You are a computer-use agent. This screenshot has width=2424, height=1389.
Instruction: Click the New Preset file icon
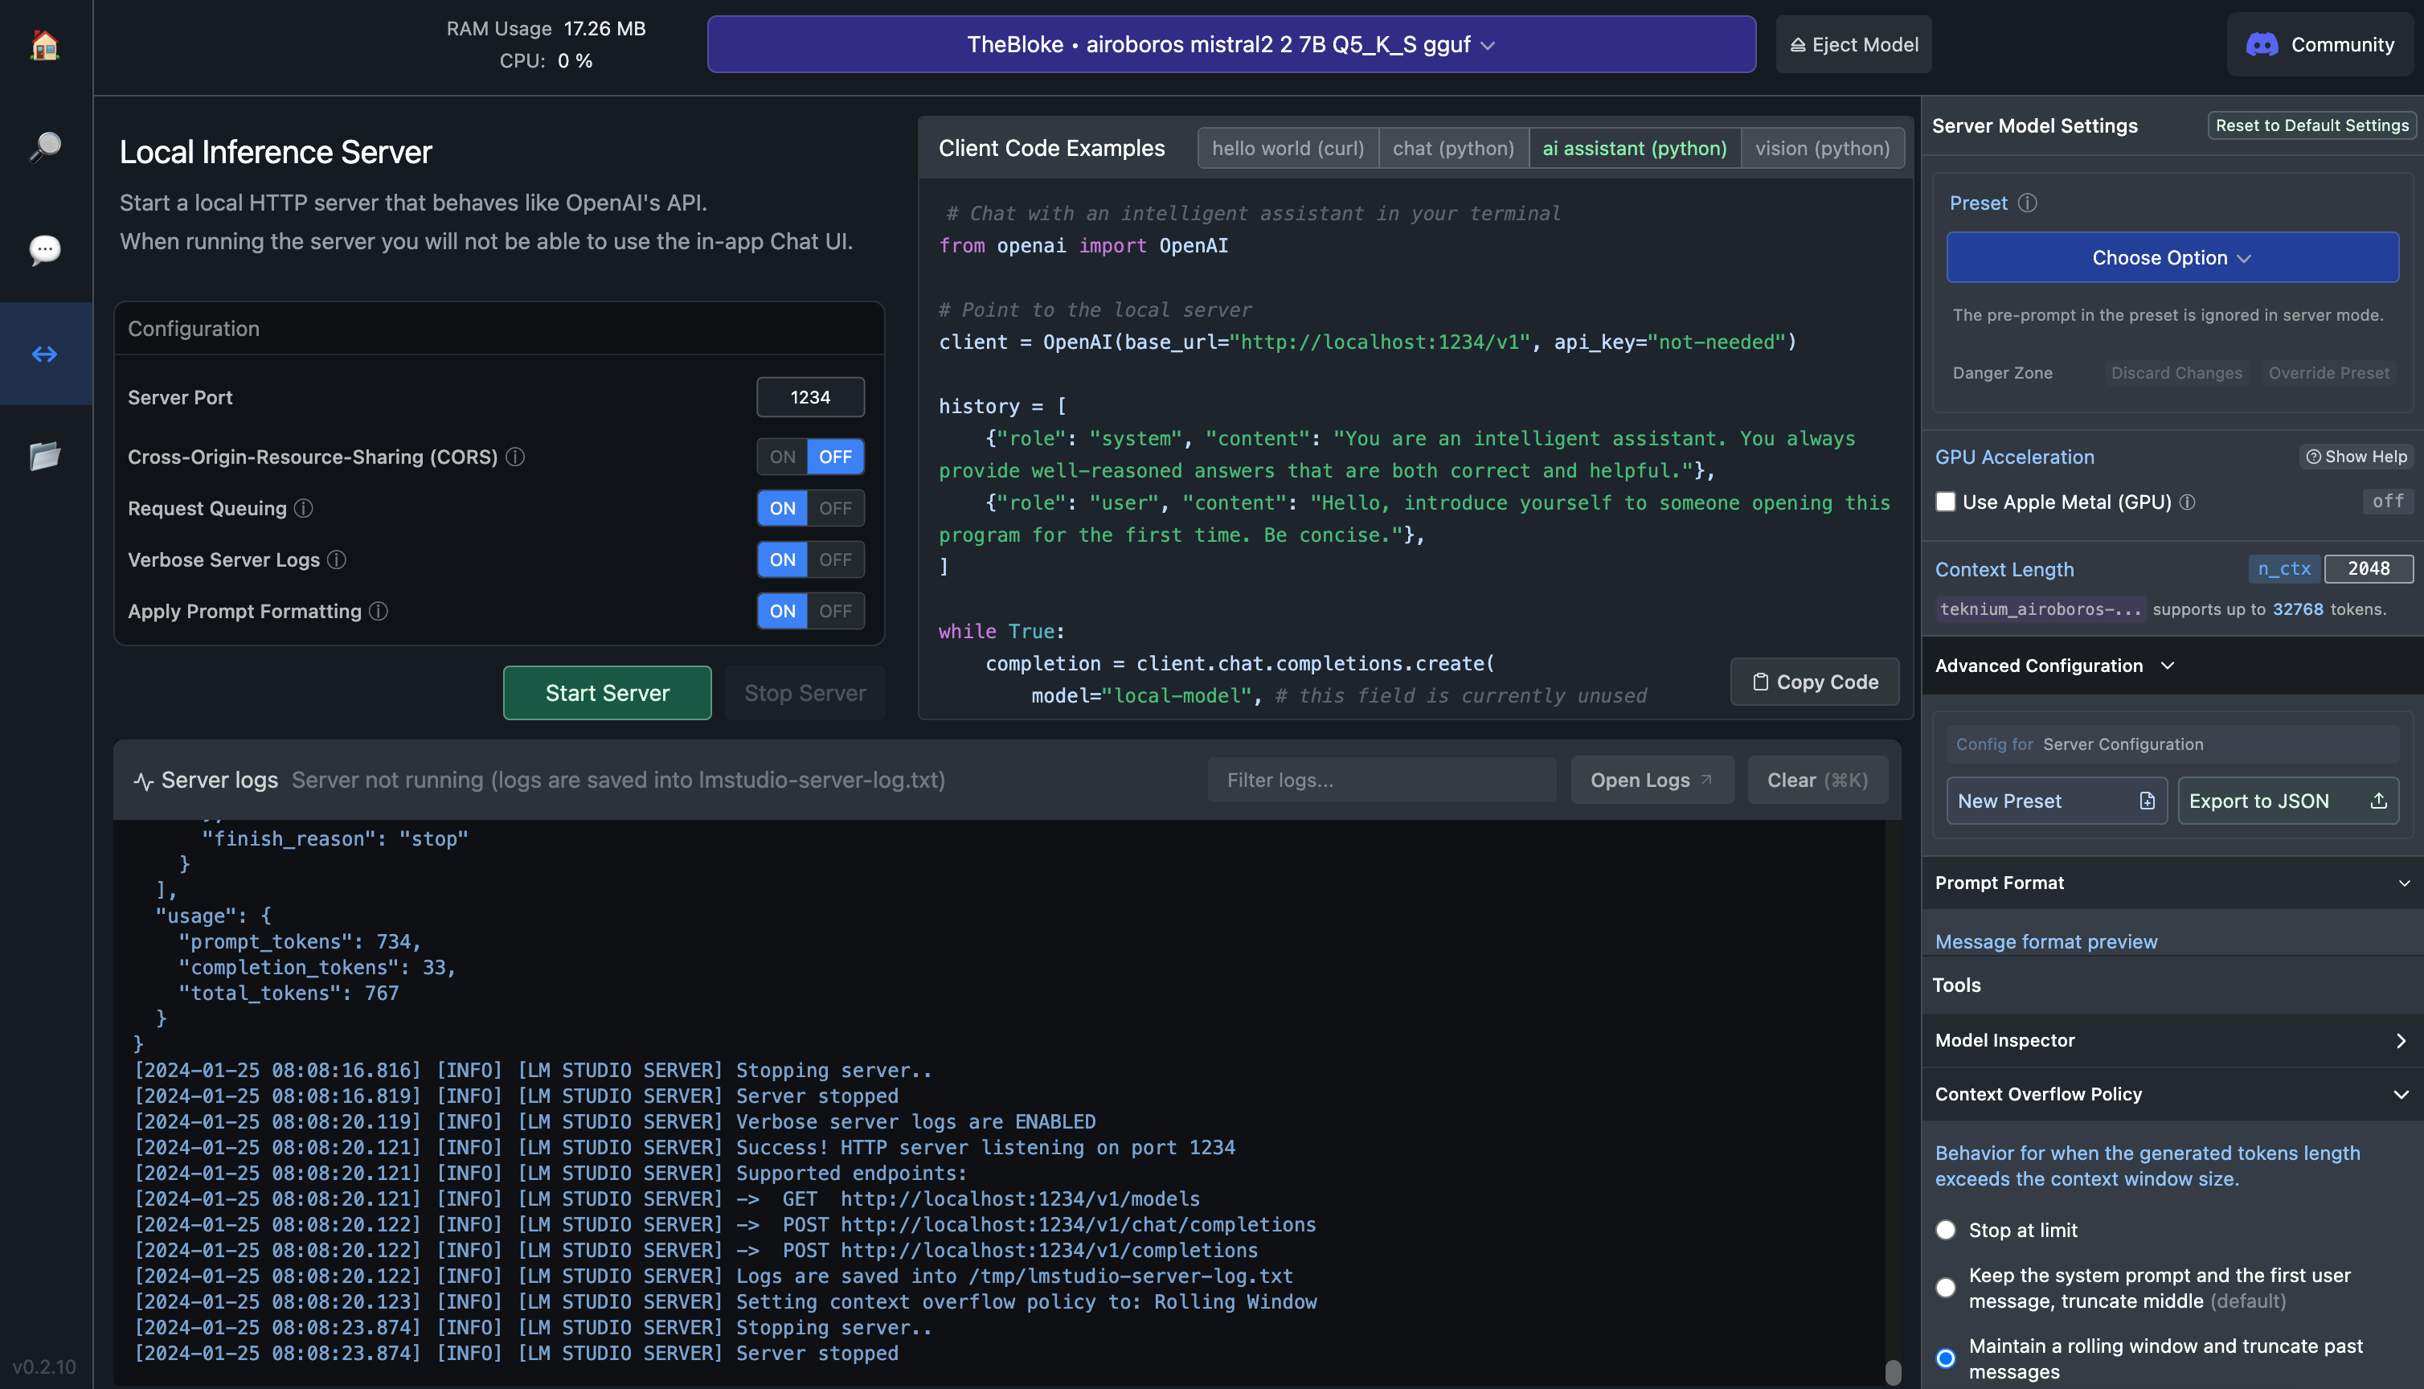tap(2147, 801)
